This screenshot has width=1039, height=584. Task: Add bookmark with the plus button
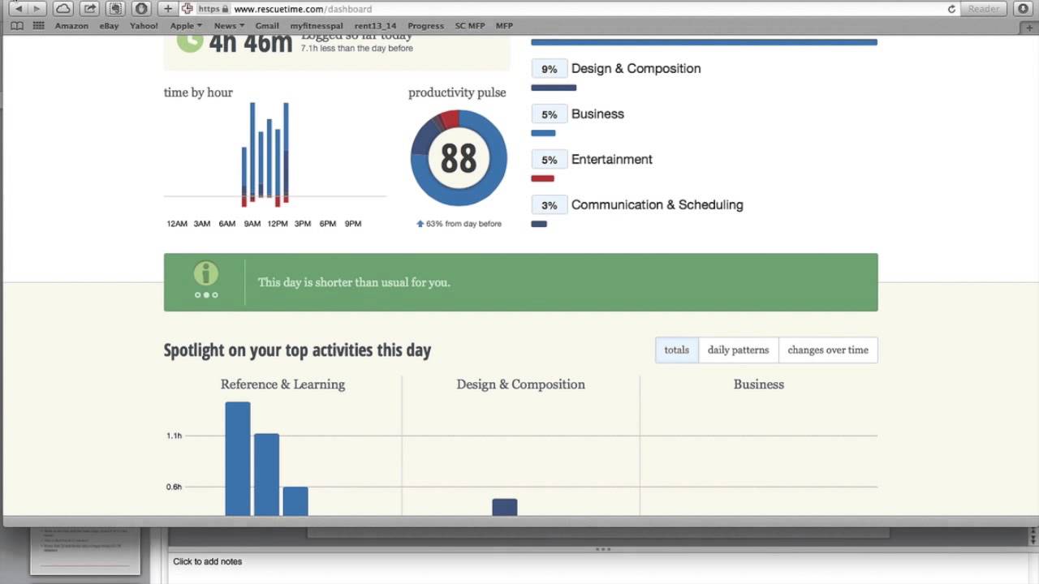168,9
